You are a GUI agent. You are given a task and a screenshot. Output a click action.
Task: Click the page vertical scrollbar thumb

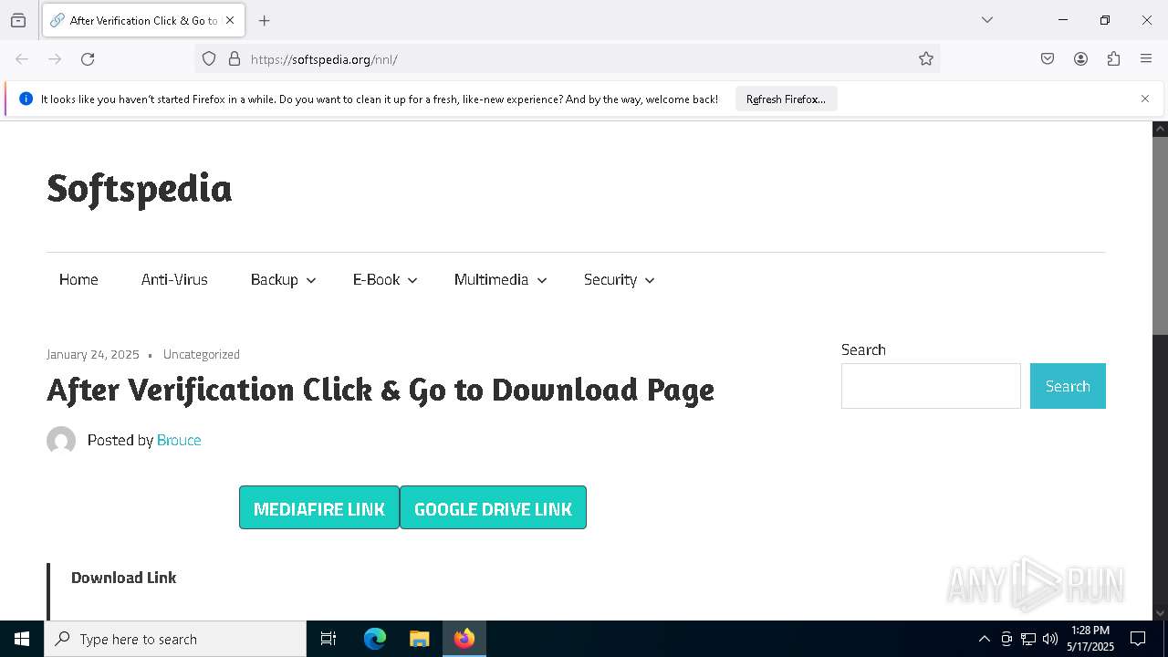click(x=1161, y=235)
